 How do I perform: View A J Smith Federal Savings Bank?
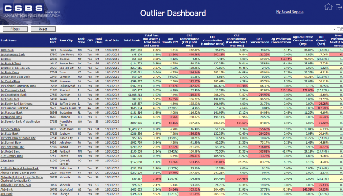(20, 168)
